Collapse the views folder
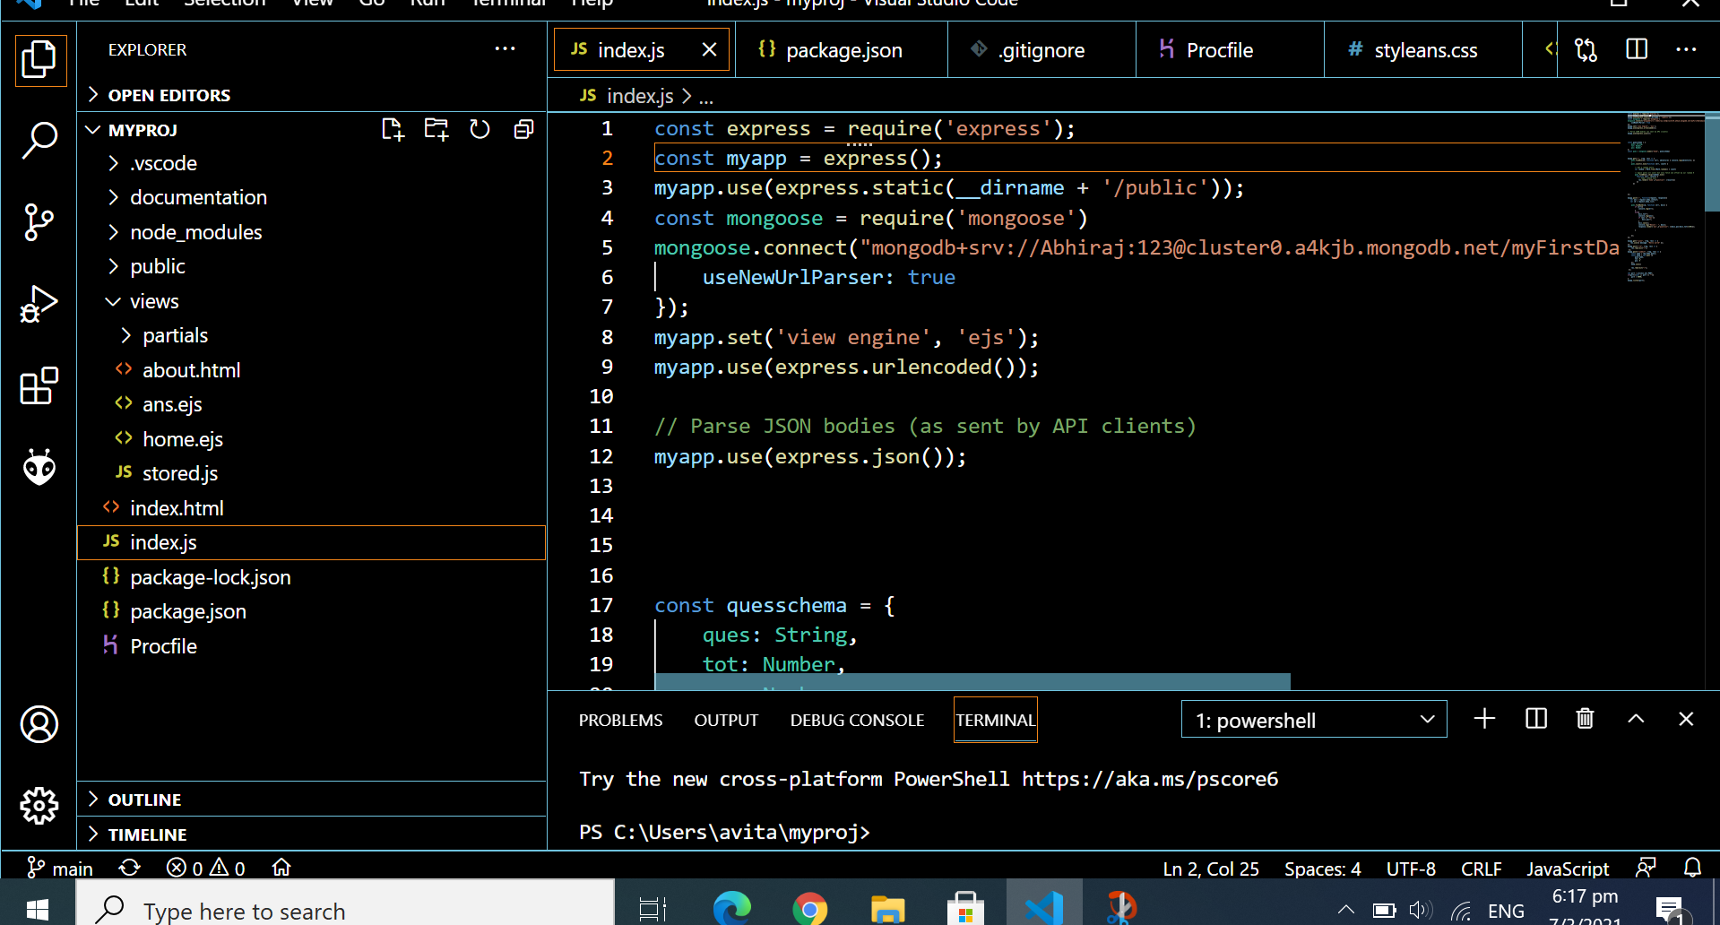This screenshot has width=1720, height=925. (153, 301)
